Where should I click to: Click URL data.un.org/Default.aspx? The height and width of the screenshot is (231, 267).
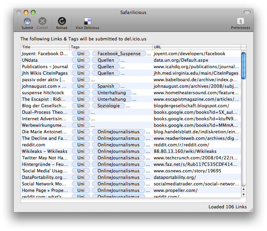coord(181,60)
